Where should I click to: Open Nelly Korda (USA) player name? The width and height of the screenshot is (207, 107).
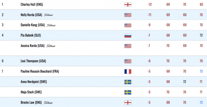(x=31, y=15)
